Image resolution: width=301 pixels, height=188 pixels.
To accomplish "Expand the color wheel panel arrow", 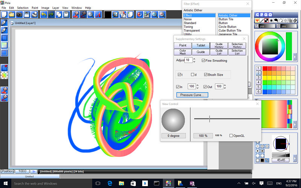I will 295,57.
